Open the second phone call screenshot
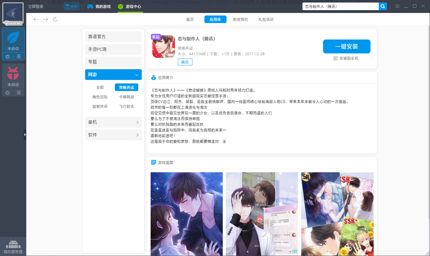Image resolution: width=430 pixels, height=256 pixels. coord(262,214)
